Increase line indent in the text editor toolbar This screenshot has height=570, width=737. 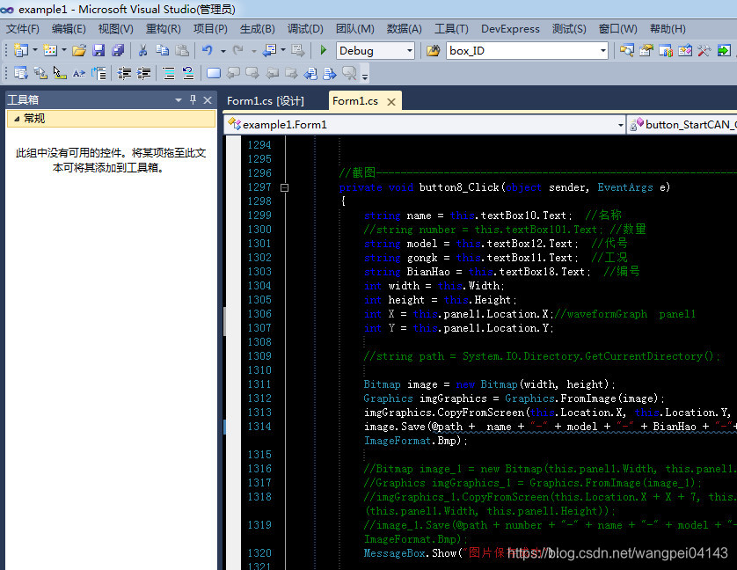(143, 73)
